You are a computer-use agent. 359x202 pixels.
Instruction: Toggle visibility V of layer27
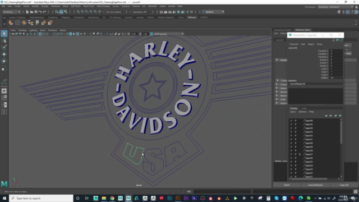(x=291, y=154)
